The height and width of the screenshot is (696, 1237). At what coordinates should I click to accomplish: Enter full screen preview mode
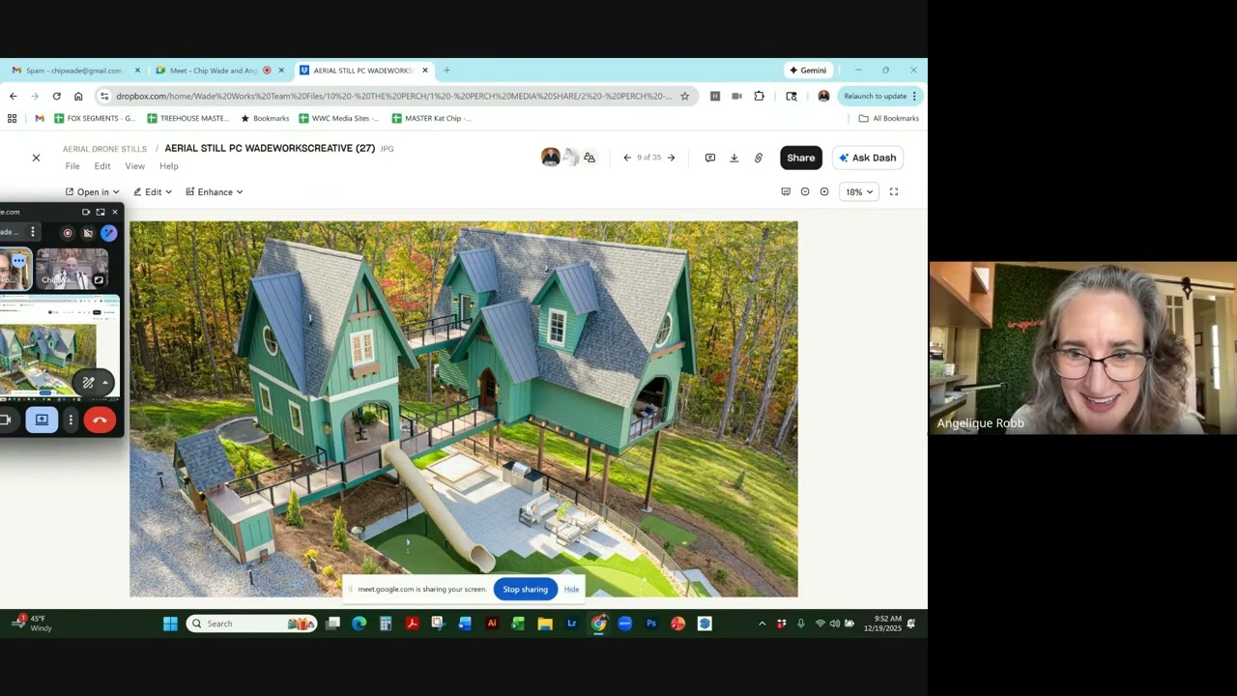[894, 191]
